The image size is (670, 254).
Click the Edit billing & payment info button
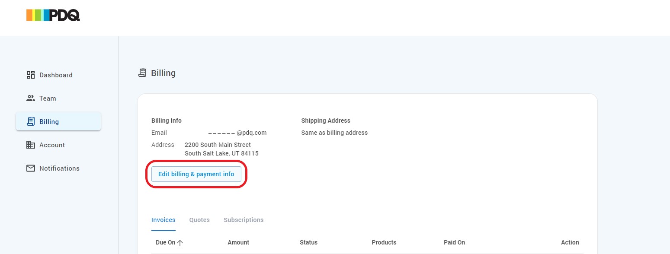pos(196,174)
